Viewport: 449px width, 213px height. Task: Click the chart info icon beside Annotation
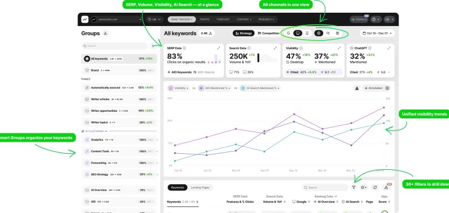click(x=387, y=89)
